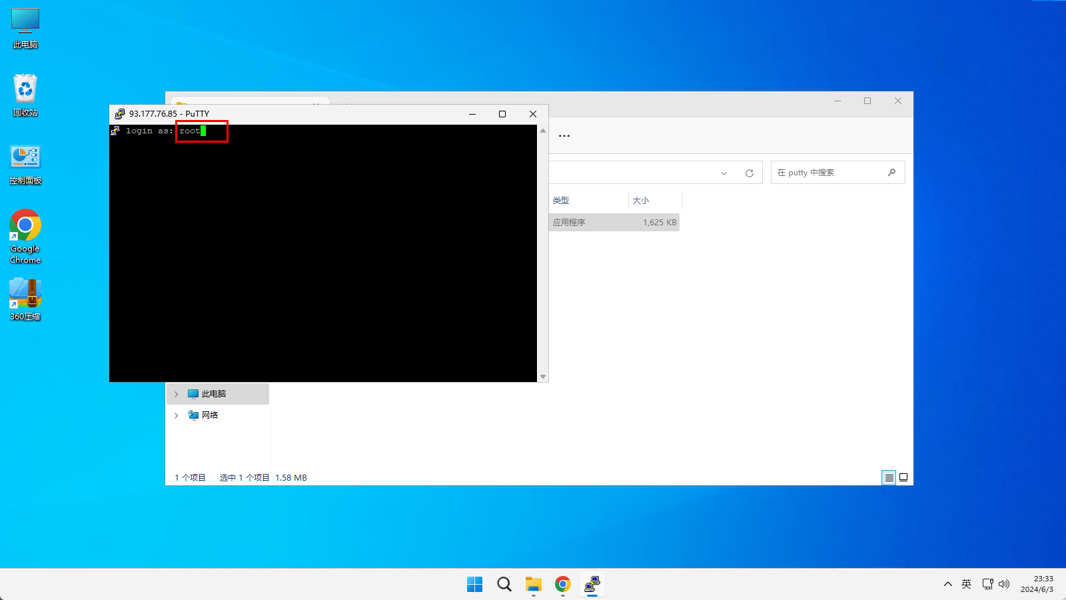Refresh the Explorer folder view
Viewport: 1066px width, 600px height.
[x=750, y=173]
